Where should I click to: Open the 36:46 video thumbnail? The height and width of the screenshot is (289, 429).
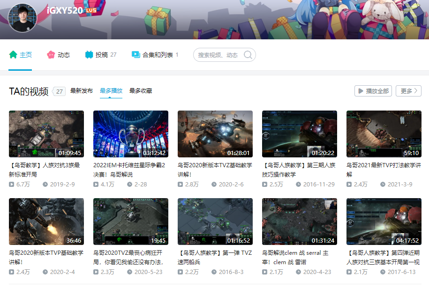pos(46,222)
